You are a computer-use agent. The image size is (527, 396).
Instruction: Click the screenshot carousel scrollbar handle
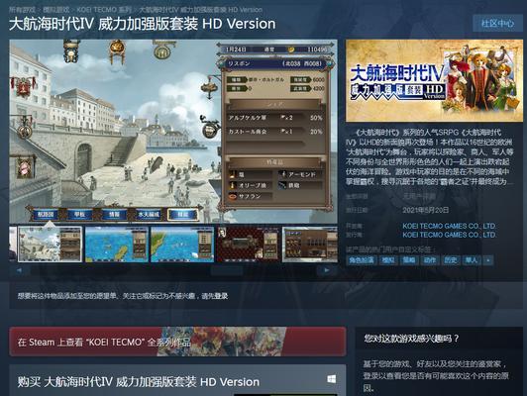[x=227, y=270]
